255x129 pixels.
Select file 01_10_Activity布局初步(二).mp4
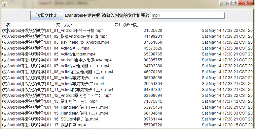[53, 84]
